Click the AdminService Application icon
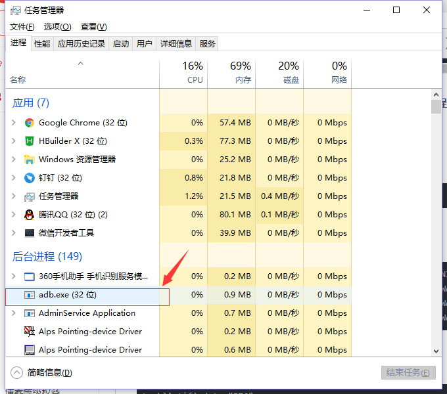The height and width of the screenshot is (394, 447). point(30,313)
